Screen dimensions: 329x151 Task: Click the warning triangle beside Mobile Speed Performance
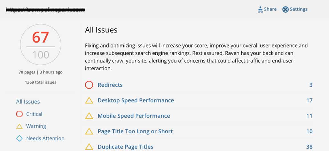(89, 116)
